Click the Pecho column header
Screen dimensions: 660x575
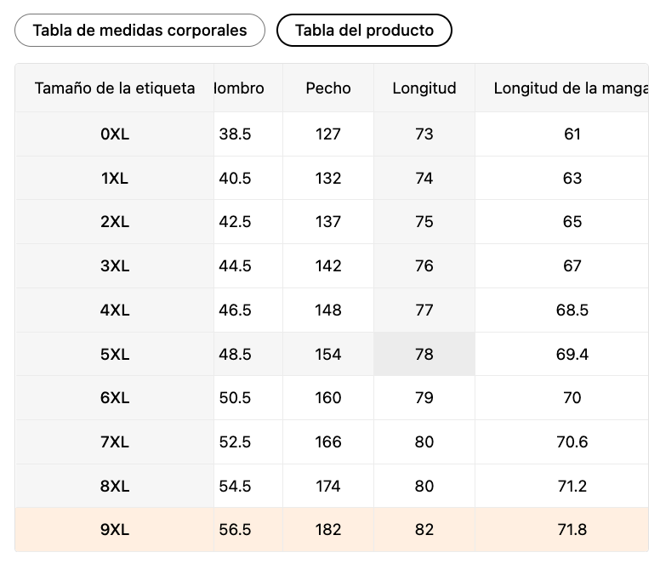[328, 88]
